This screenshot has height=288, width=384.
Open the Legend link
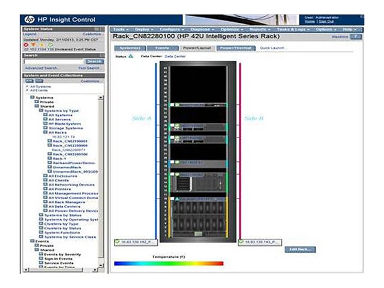pos(29,34)
